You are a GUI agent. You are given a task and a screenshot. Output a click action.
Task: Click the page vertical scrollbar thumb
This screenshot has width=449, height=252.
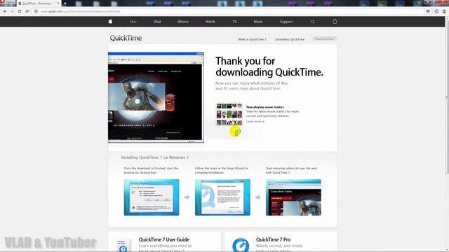pos(447,97)
